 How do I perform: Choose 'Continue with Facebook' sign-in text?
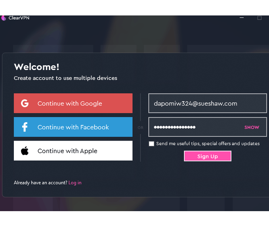point(73,127)
